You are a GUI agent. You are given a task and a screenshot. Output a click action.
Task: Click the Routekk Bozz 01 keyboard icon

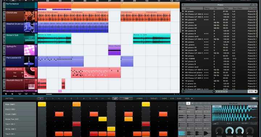[x=29, y=84]
